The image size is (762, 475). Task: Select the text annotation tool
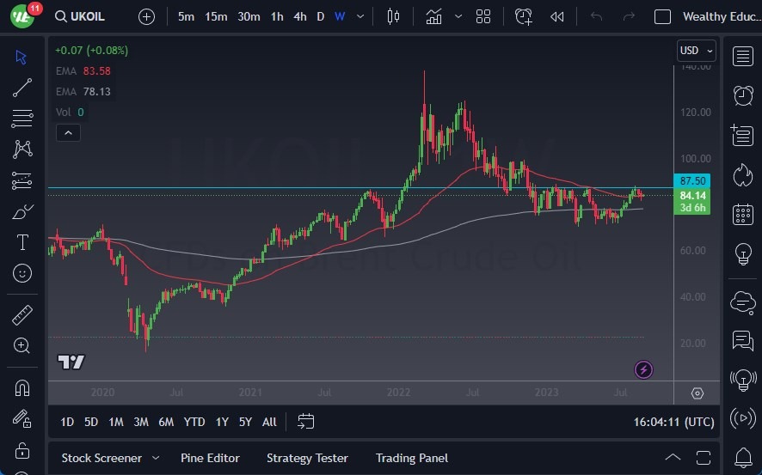pyautogui.click(x=22, y=242)
